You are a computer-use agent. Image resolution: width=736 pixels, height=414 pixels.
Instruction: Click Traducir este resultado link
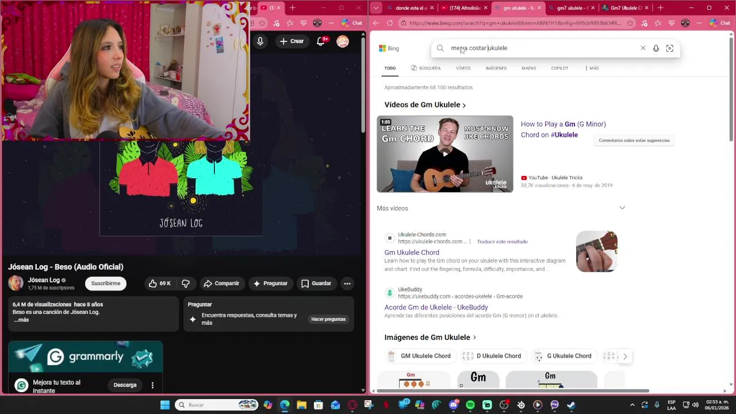tap(502, 241)
